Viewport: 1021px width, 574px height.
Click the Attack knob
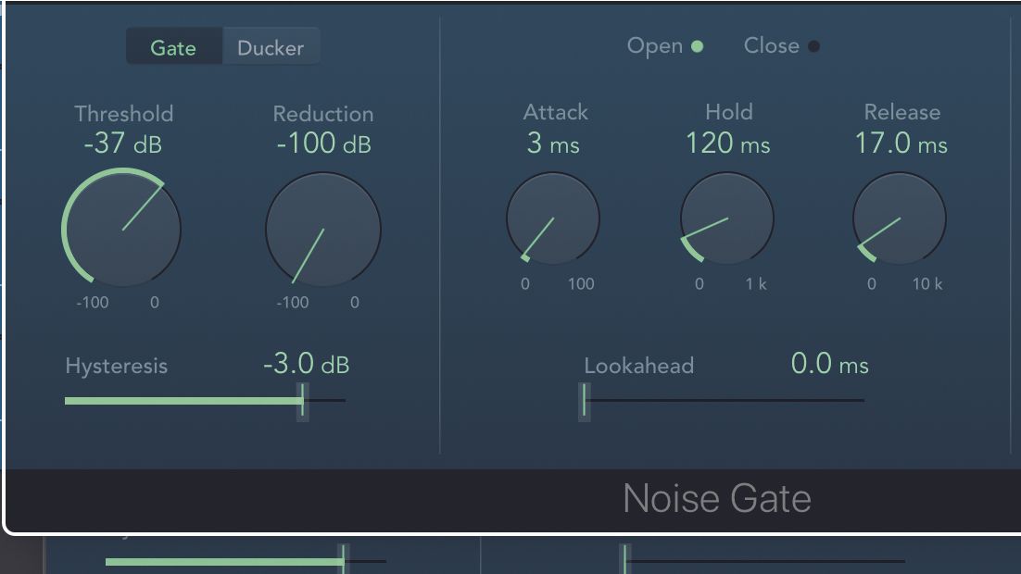pyautogui.click(x=553, y=218)
